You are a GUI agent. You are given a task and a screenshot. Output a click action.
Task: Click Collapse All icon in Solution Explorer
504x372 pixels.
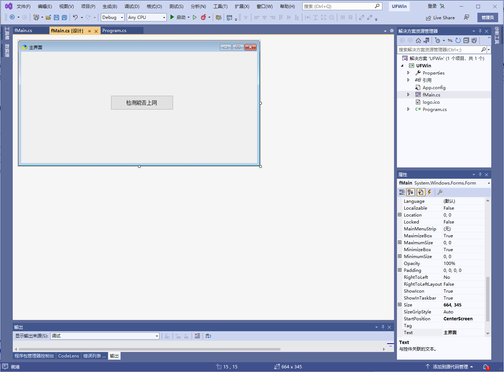(466, 40)
